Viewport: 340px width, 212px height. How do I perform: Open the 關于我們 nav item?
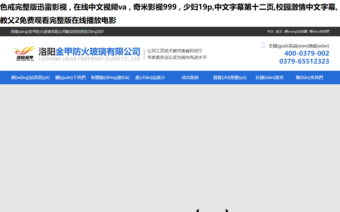tap(70, 77)
